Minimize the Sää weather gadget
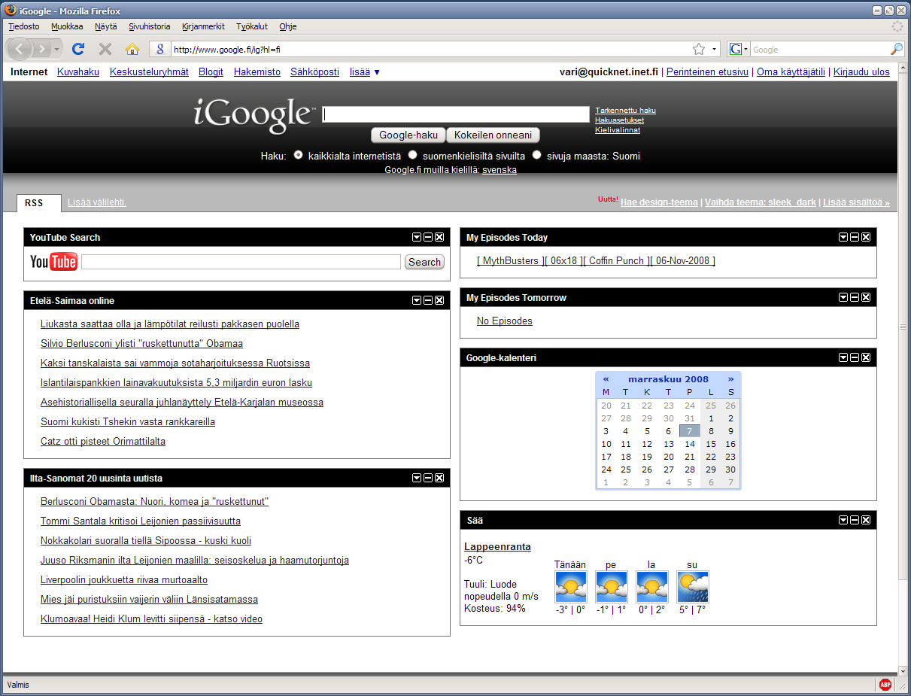This screenshot has width=911, height=696. [x=855, y=520]
